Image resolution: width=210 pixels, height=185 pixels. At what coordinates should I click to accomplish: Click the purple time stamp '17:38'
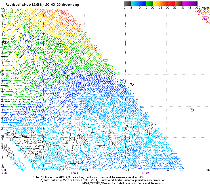[74, 173]
